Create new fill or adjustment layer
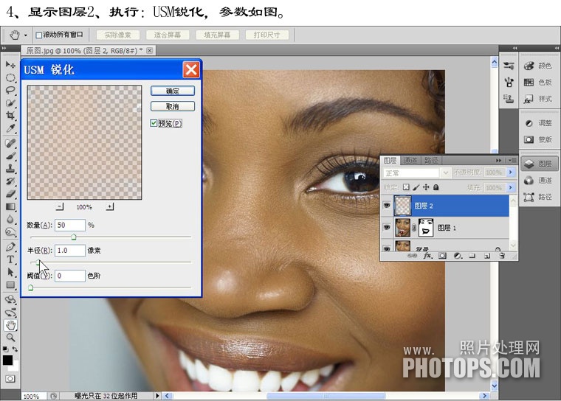The height and width of the screenshot is (401, 561). (458, 256)
